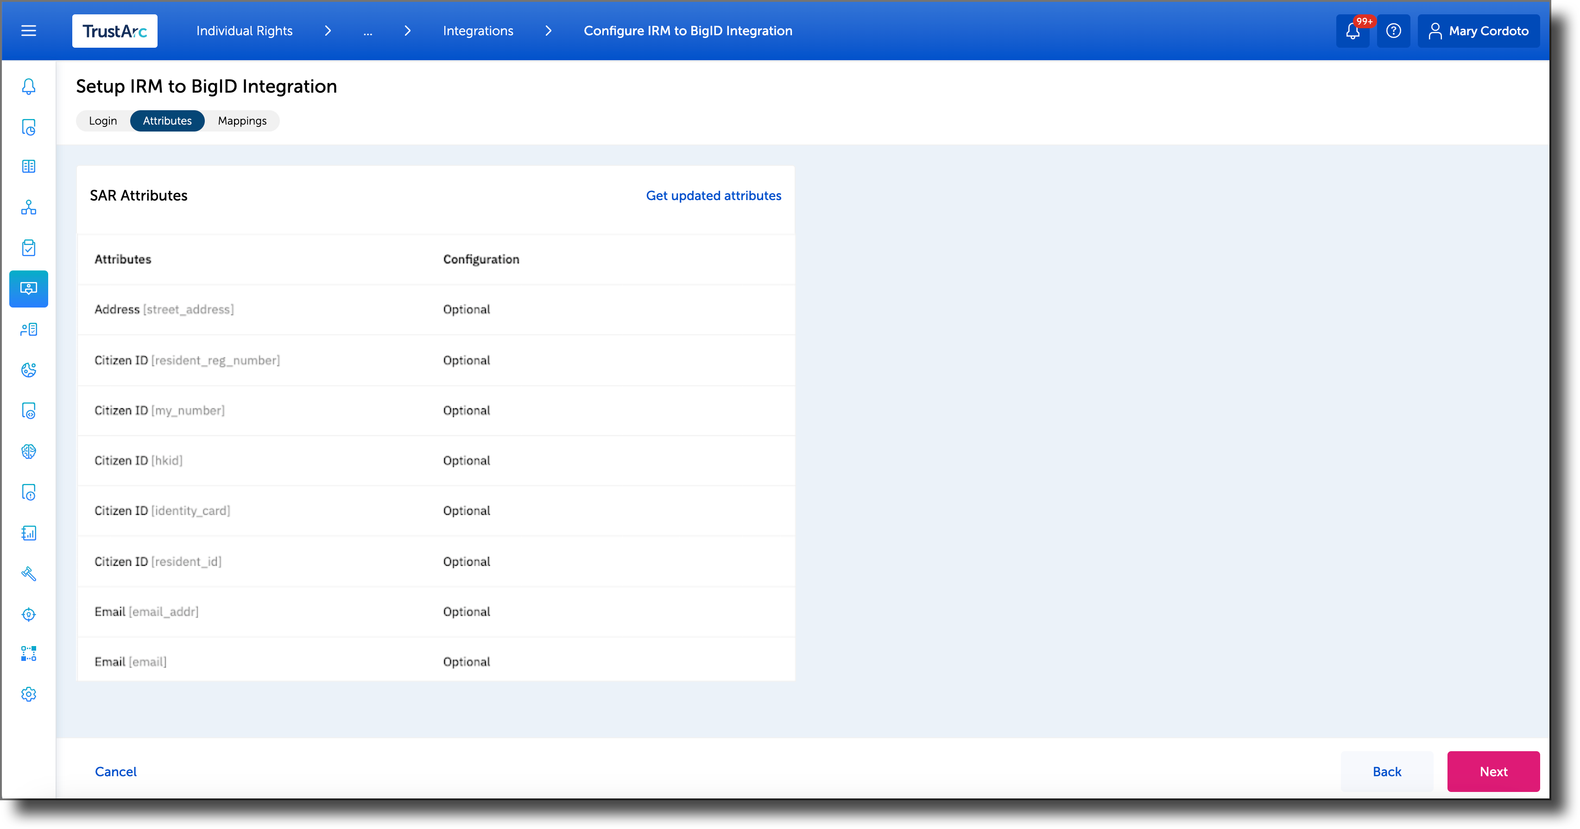This screenshot has height=829, width=1580.
Task: Expand the '...' breadcrumb ellipsis
Action: pyautogui.click(x=368, y=31)
